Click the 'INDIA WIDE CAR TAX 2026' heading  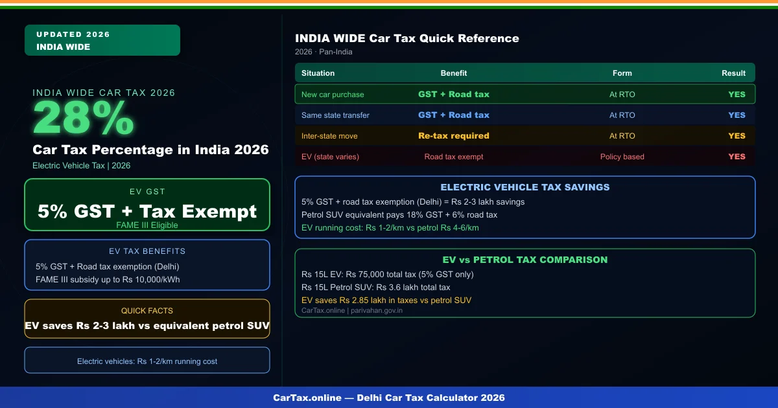pyautogui.click(x=104, y=93)
